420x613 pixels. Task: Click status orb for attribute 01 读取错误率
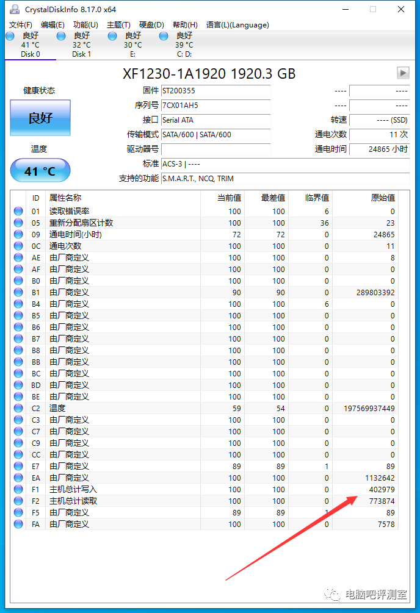18,211
